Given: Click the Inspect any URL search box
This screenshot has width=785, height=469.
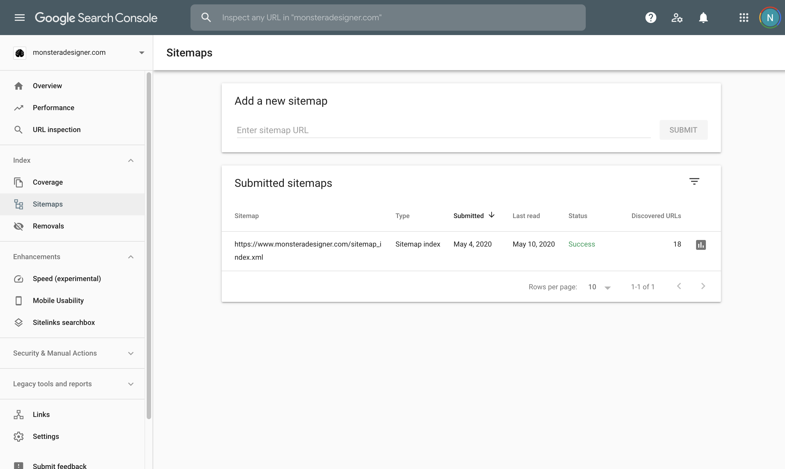Looking at the screenshot, I should (x=388, y=18).
